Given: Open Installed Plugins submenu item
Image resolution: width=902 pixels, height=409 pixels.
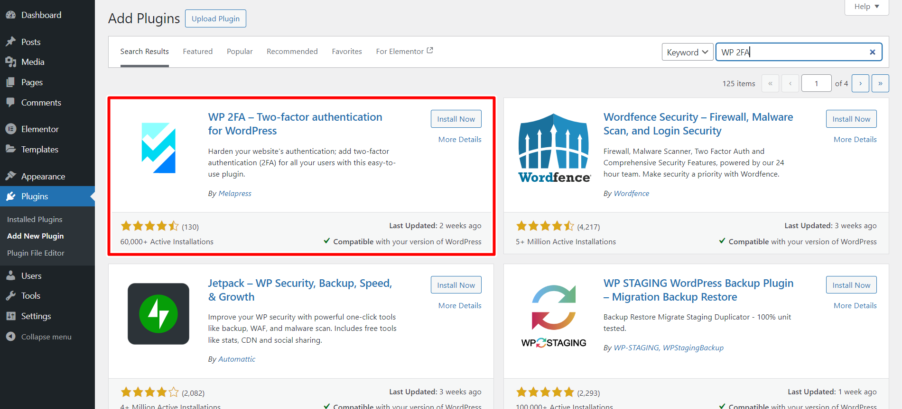Looking at the screenshot, I should [x=35, y=220].
